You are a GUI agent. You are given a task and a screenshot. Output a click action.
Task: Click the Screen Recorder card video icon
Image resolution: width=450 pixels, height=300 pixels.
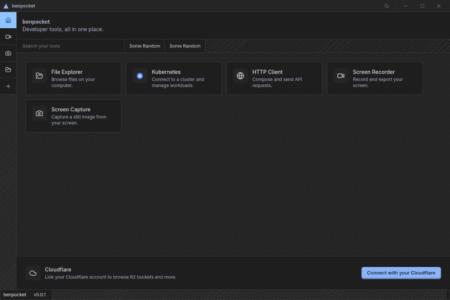341,76
